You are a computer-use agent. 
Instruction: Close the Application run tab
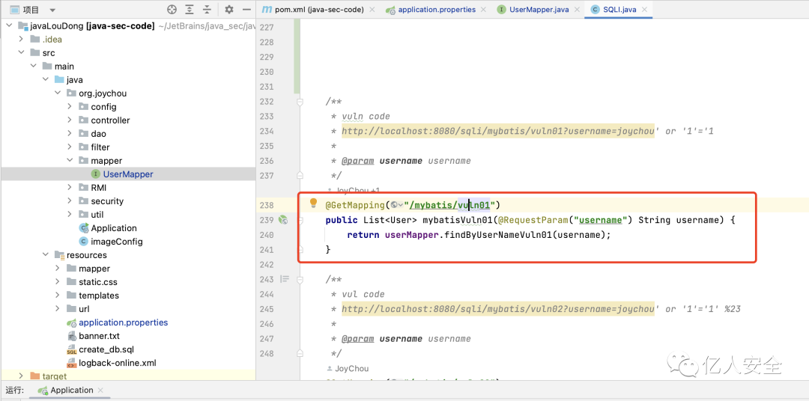(100, 391)
